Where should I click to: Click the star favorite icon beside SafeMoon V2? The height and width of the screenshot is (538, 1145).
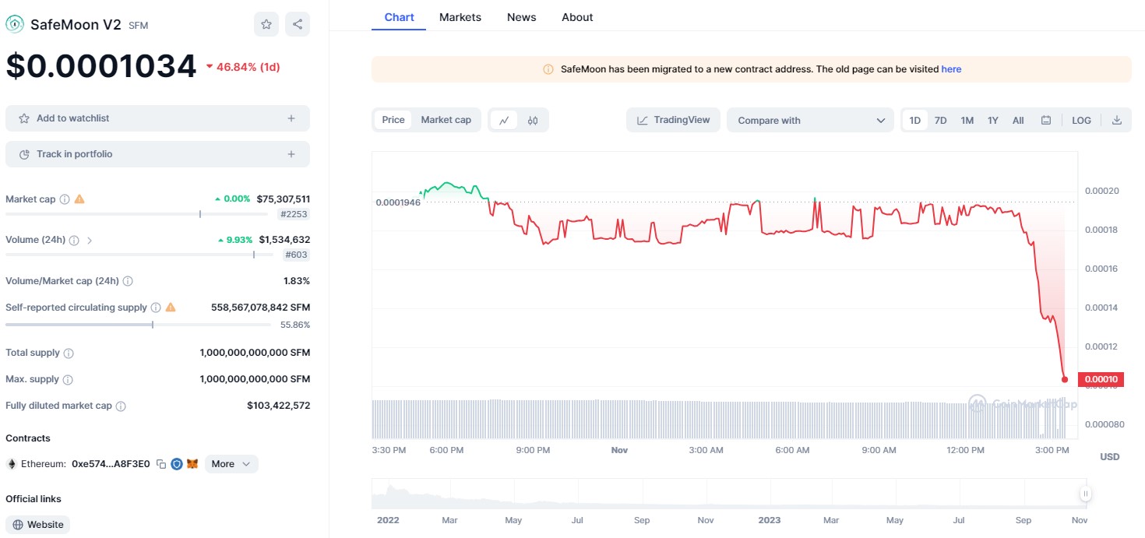tap(266, 24)
